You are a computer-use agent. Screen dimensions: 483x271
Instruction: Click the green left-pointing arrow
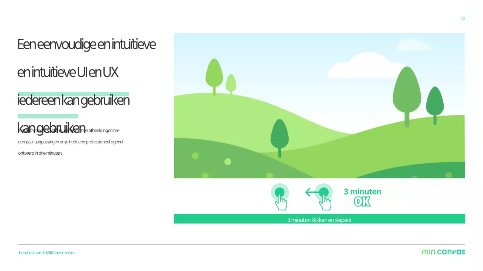[x=311, y=192]
